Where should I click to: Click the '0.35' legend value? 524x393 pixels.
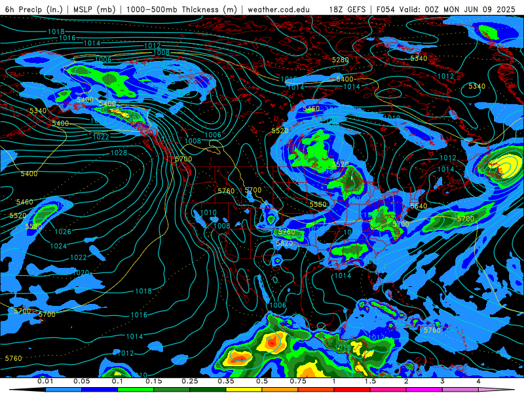[x=226, y=381]
